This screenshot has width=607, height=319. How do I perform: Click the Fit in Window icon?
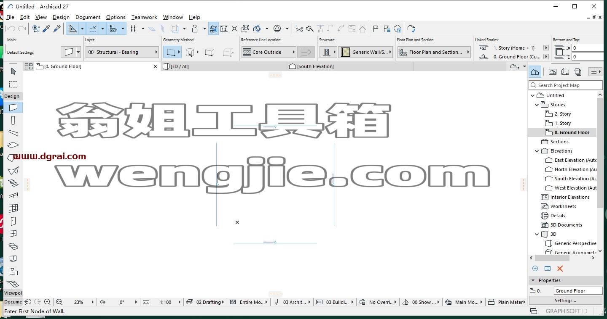(59, 302)
